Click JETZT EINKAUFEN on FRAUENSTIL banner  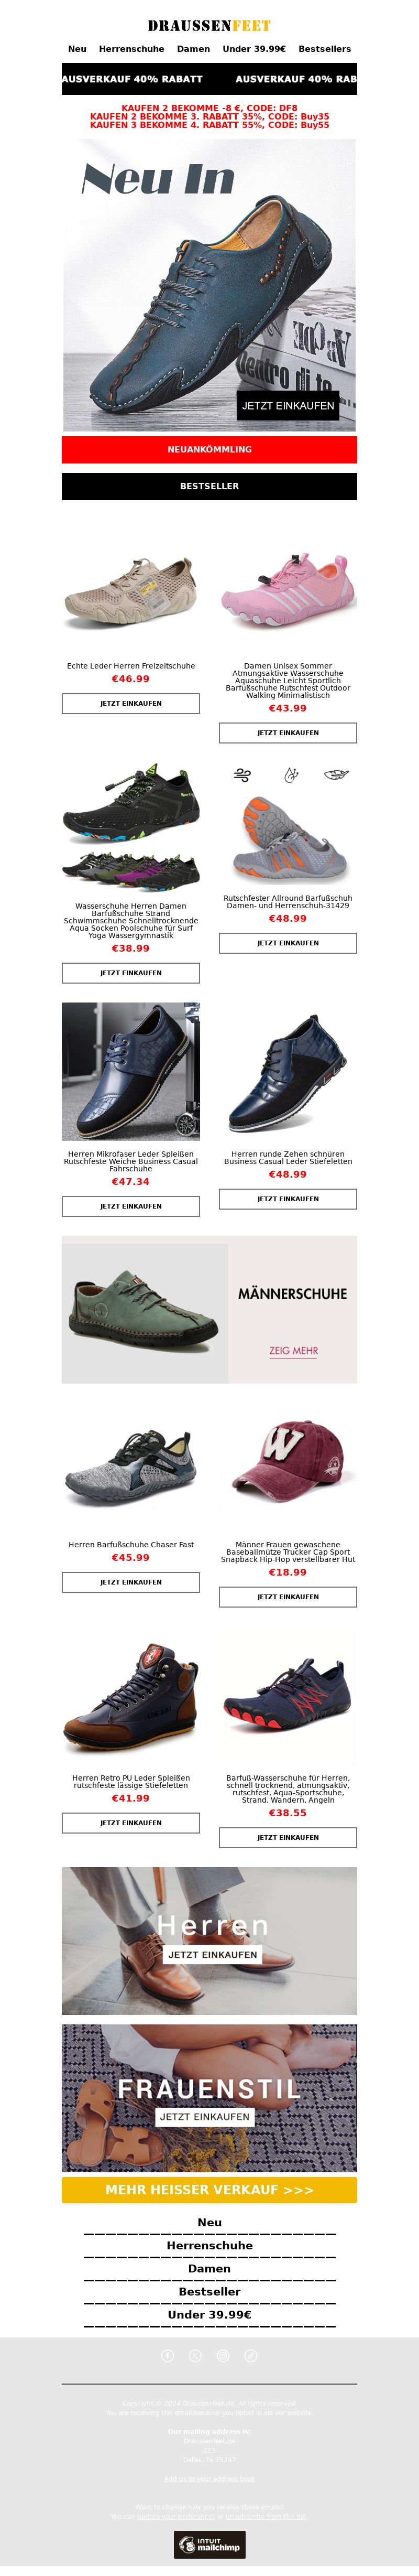click(x=204, y=2117)
